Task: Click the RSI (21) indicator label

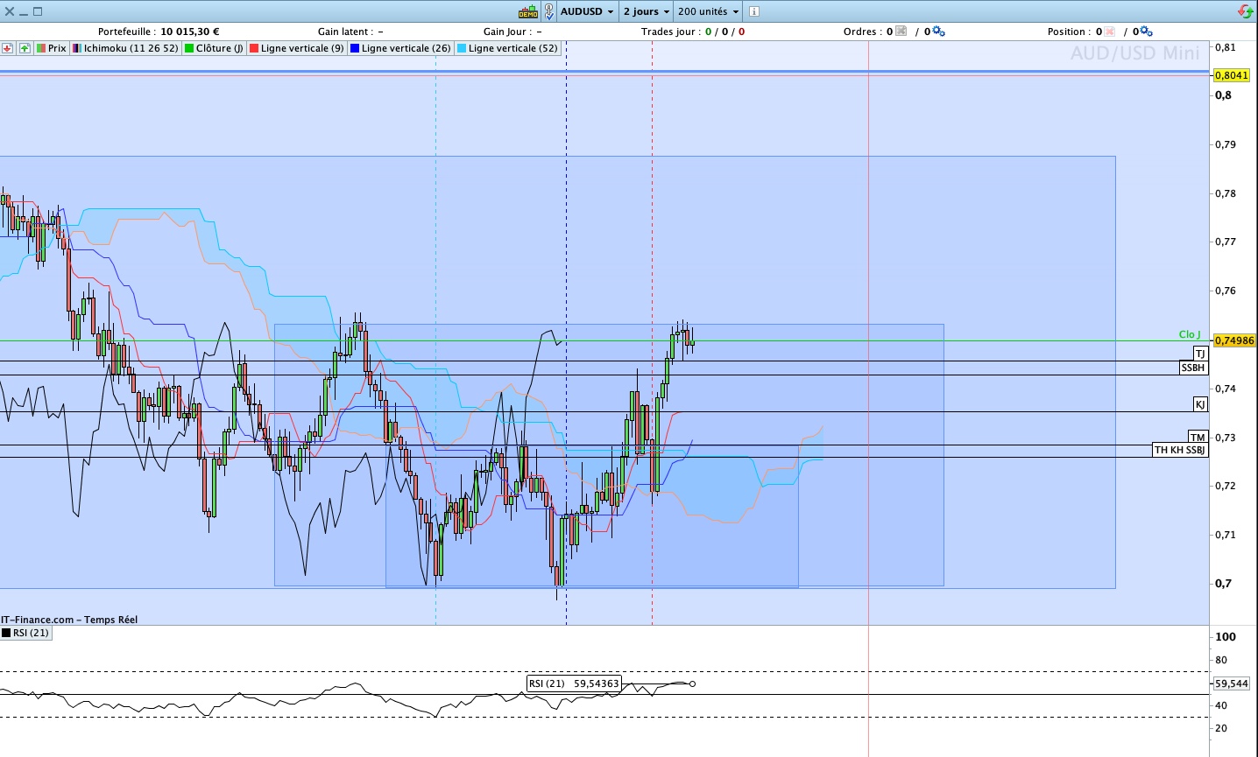Action: point(25,633)
